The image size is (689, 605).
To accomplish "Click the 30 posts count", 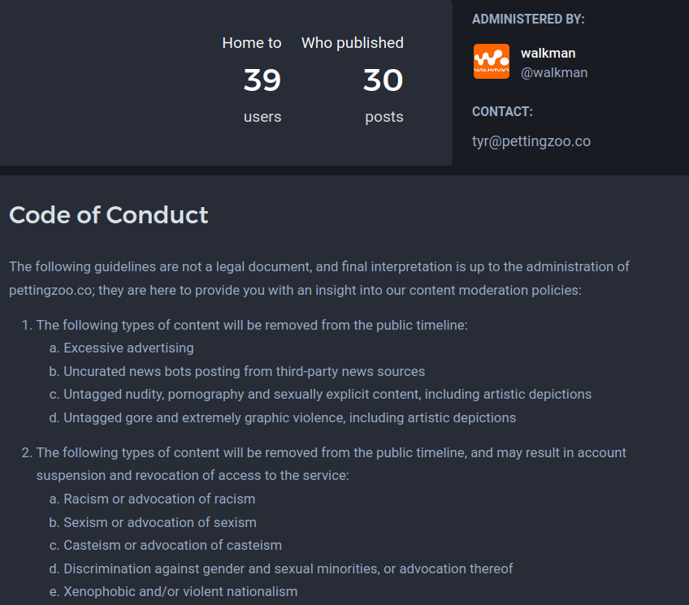I will coord(383,80).
